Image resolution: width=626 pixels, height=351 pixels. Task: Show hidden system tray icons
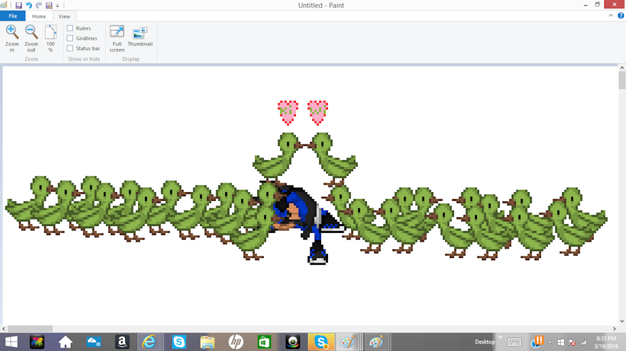(x=550, y=342)
